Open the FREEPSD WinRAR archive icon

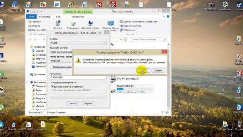tap(211, 6)
